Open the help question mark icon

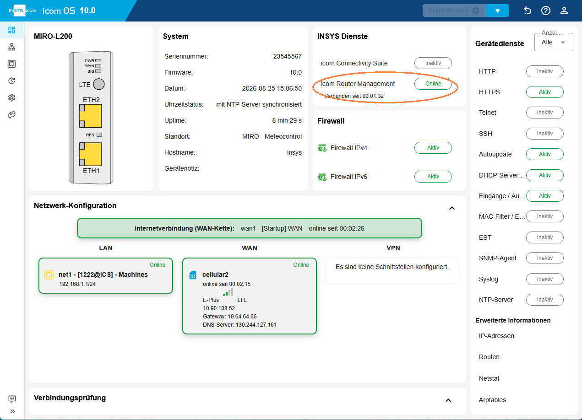click(546, 11)
